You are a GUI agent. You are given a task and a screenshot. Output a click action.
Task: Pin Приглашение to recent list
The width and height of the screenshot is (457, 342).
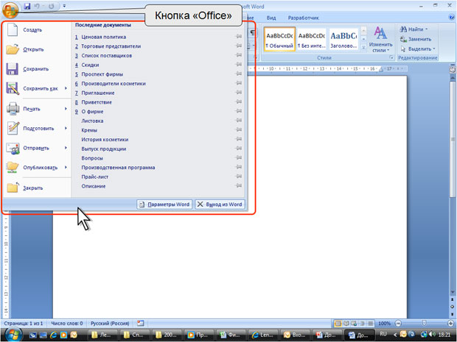239,93
